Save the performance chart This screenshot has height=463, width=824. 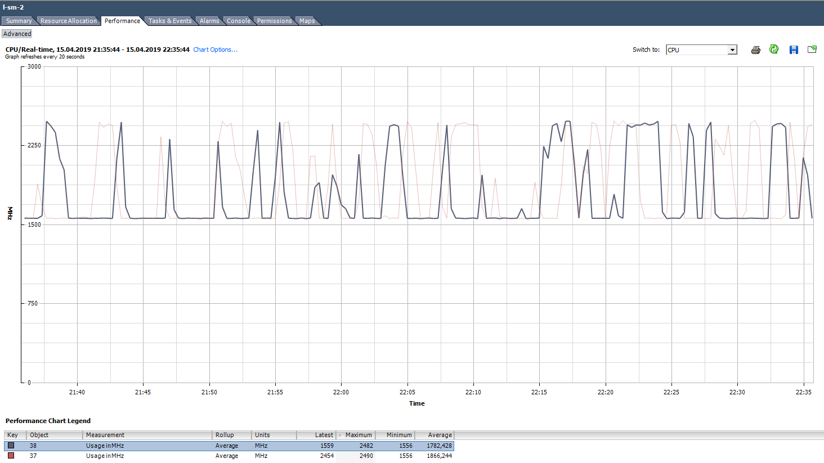click(x=793, y=50)
